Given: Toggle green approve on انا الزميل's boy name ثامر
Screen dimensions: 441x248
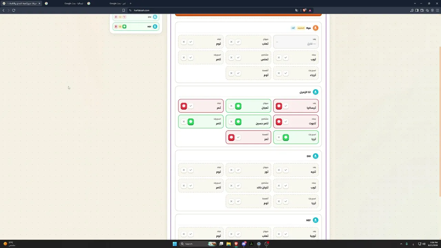Looking at the screenshot, I should (x=191, y=122).
